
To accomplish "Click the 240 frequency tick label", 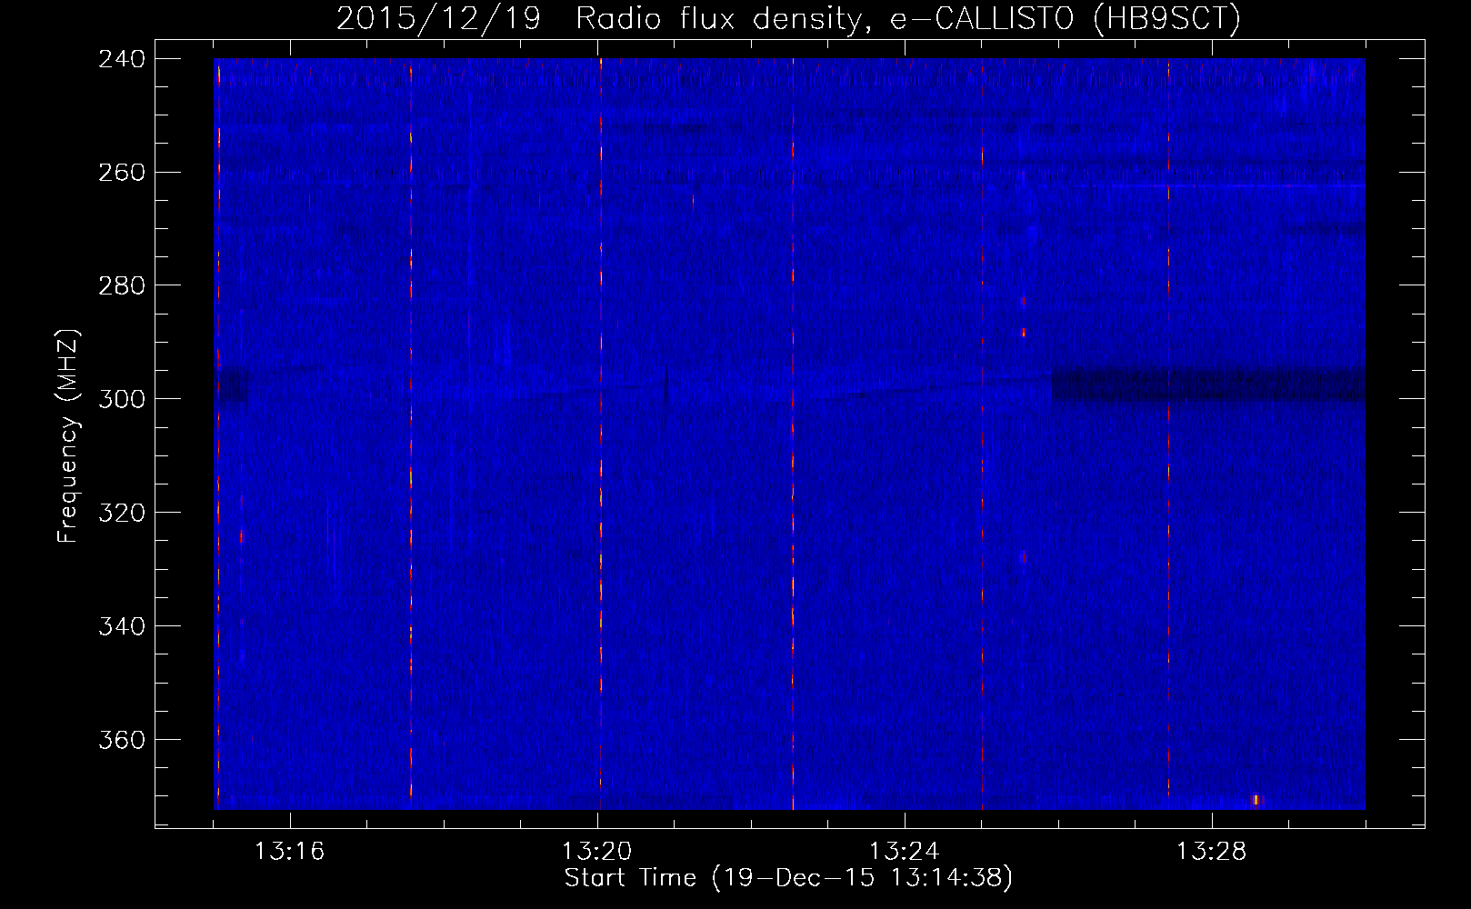I will pyautogui.click(x=122, y=59).
